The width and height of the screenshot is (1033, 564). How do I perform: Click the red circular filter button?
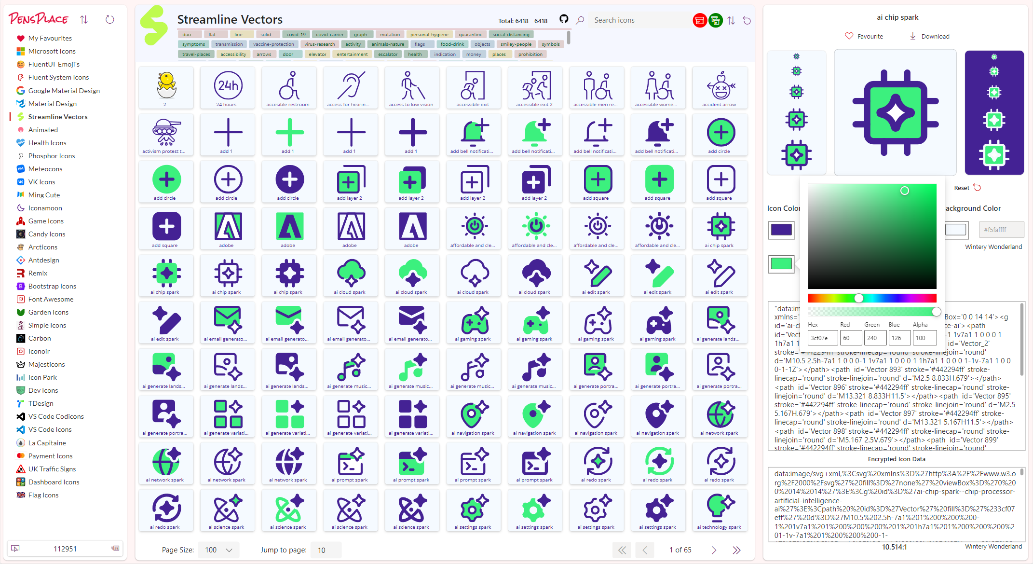click(x=699, y=20)
